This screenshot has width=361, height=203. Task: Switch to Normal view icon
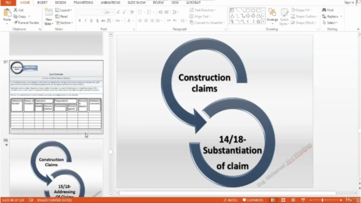point(273,200)
